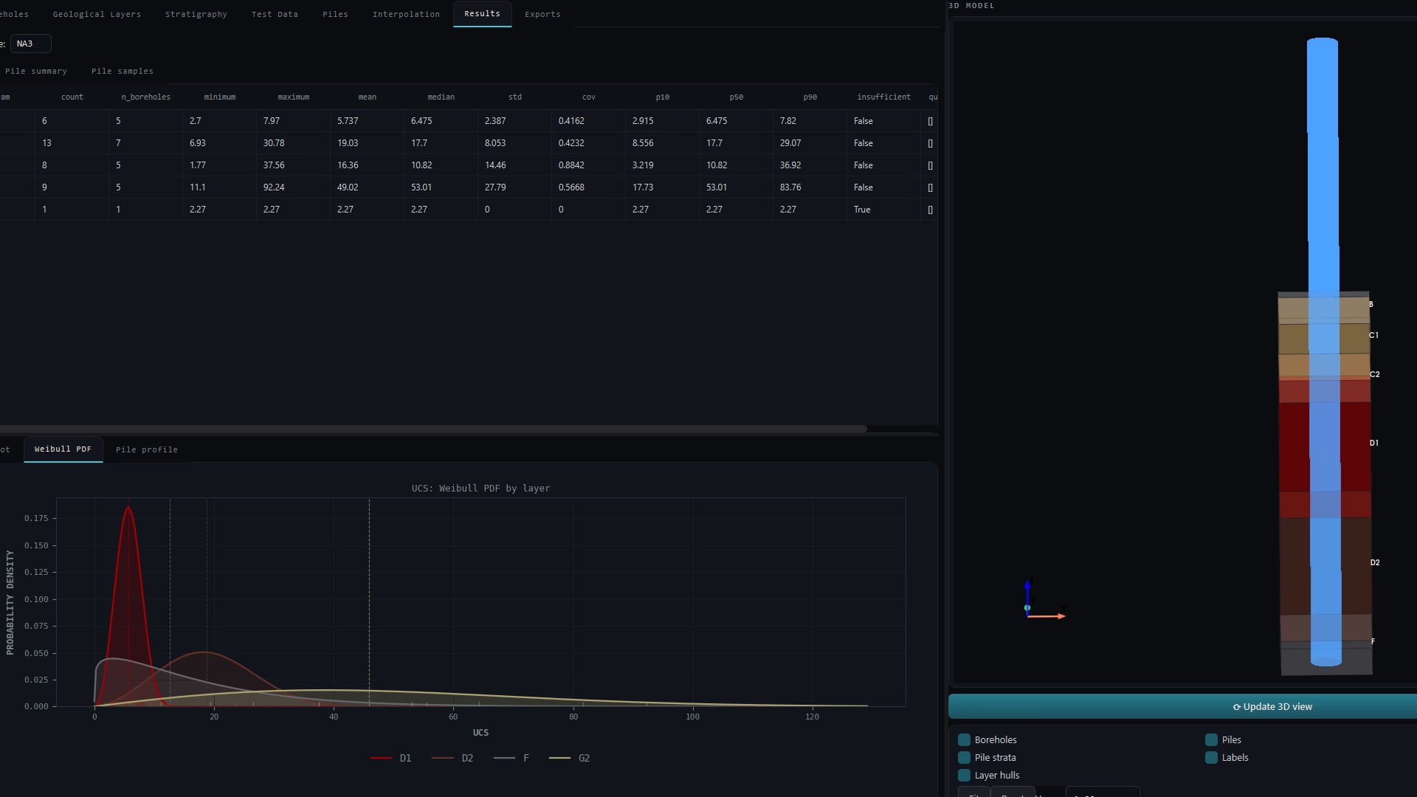Screen dimensions: 1417x797
Task: Select the Results tab
Action: tap(482, 14)
